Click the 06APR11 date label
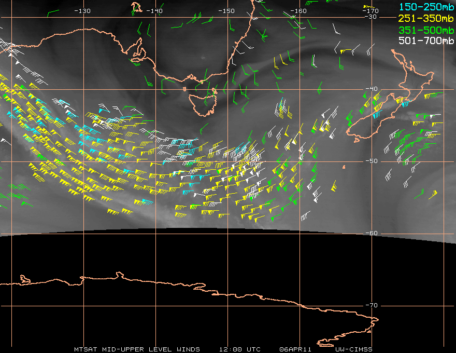The height and width of the screenshot is (353, 456). [x=295, y=349]
